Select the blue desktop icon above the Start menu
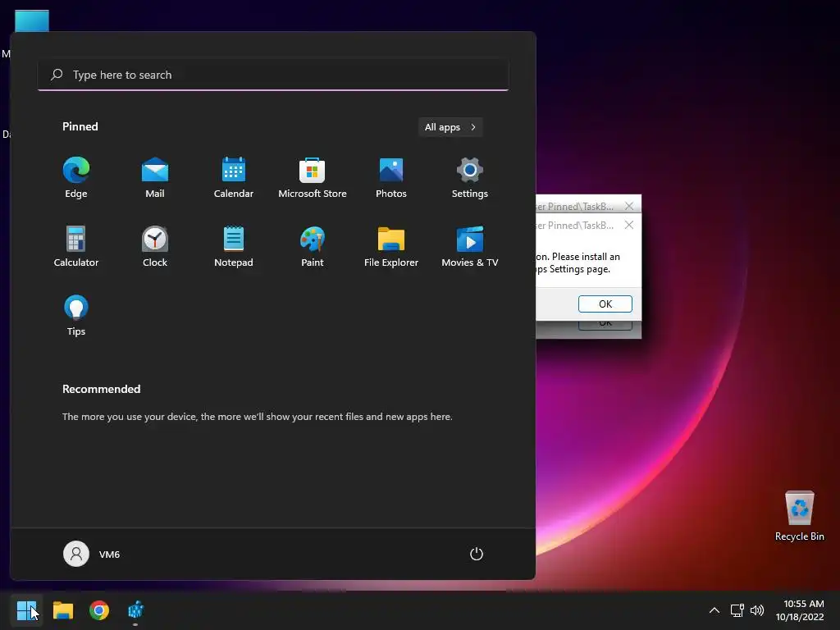 click(32, 21)
